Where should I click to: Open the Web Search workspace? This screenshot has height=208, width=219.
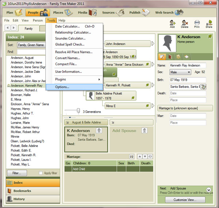(x=169, y=12)
